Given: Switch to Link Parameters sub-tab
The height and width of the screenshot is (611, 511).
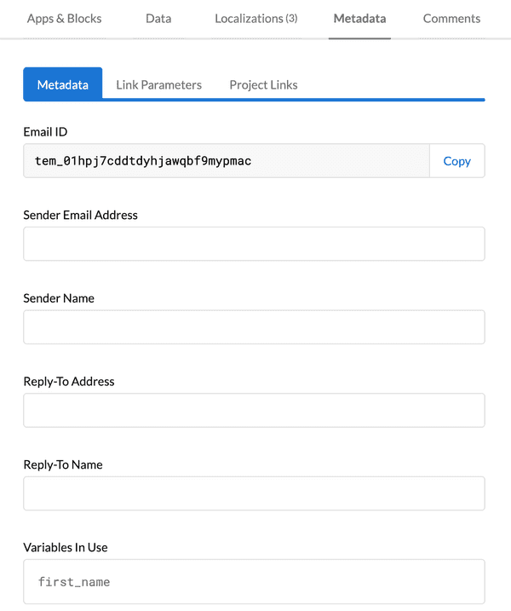Looking at the screenshot, I should tap(159, 84).
